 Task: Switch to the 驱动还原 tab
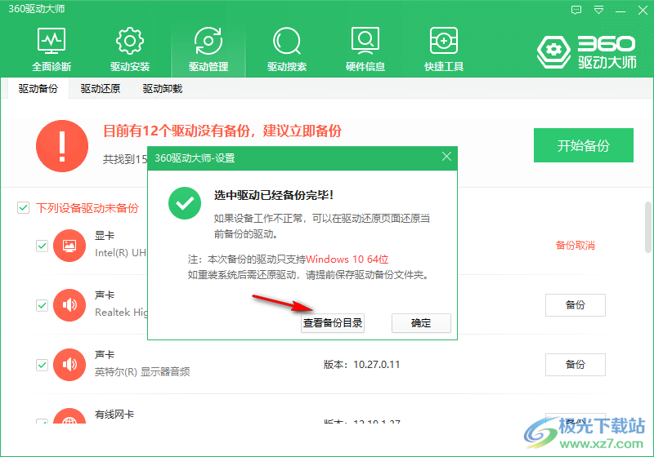[100, 89]
